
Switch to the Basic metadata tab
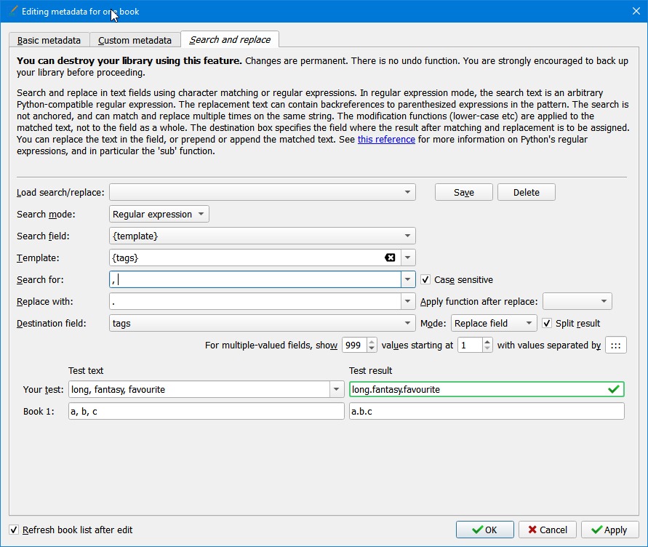tap(49, 40)
